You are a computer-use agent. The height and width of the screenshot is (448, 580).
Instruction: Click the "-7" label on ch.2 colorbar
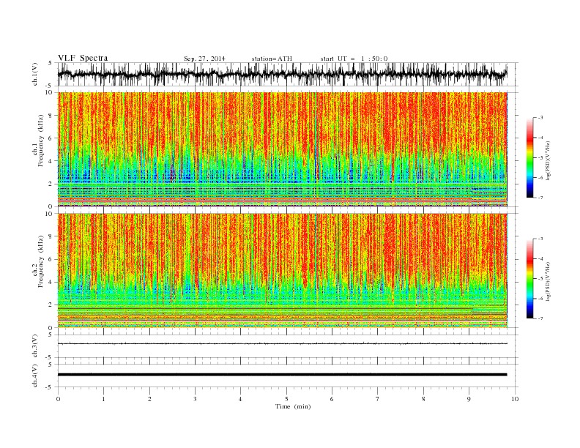click(x=540, y=318)
